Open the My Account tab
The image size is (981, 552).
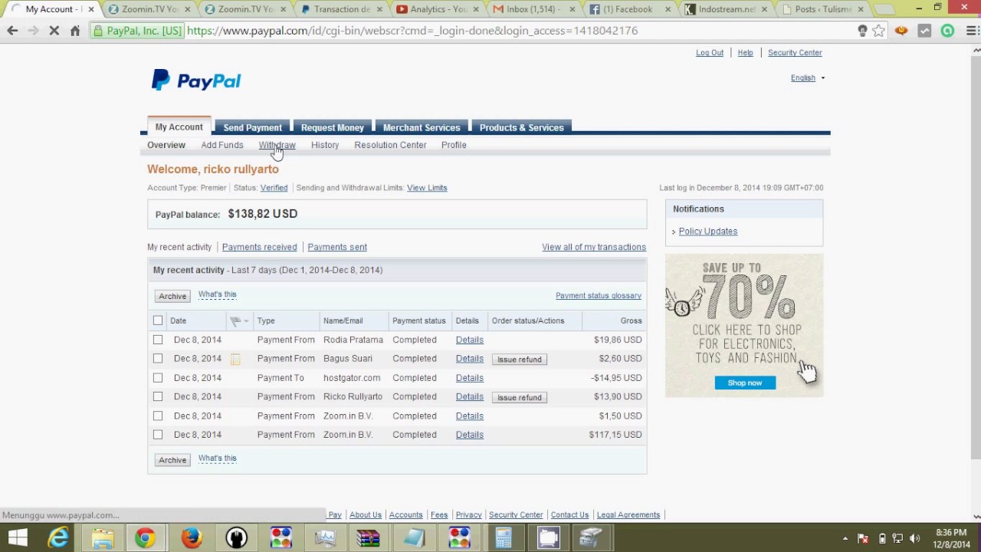pos(179,127)
